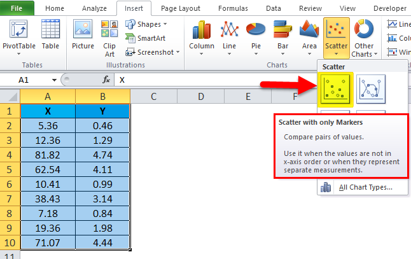Click the cell with value 4.74

click(x=103, y=155)
